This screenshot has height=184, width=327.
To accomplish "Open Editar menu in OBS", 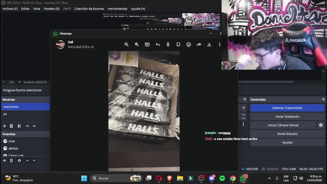I will point(25,9).
